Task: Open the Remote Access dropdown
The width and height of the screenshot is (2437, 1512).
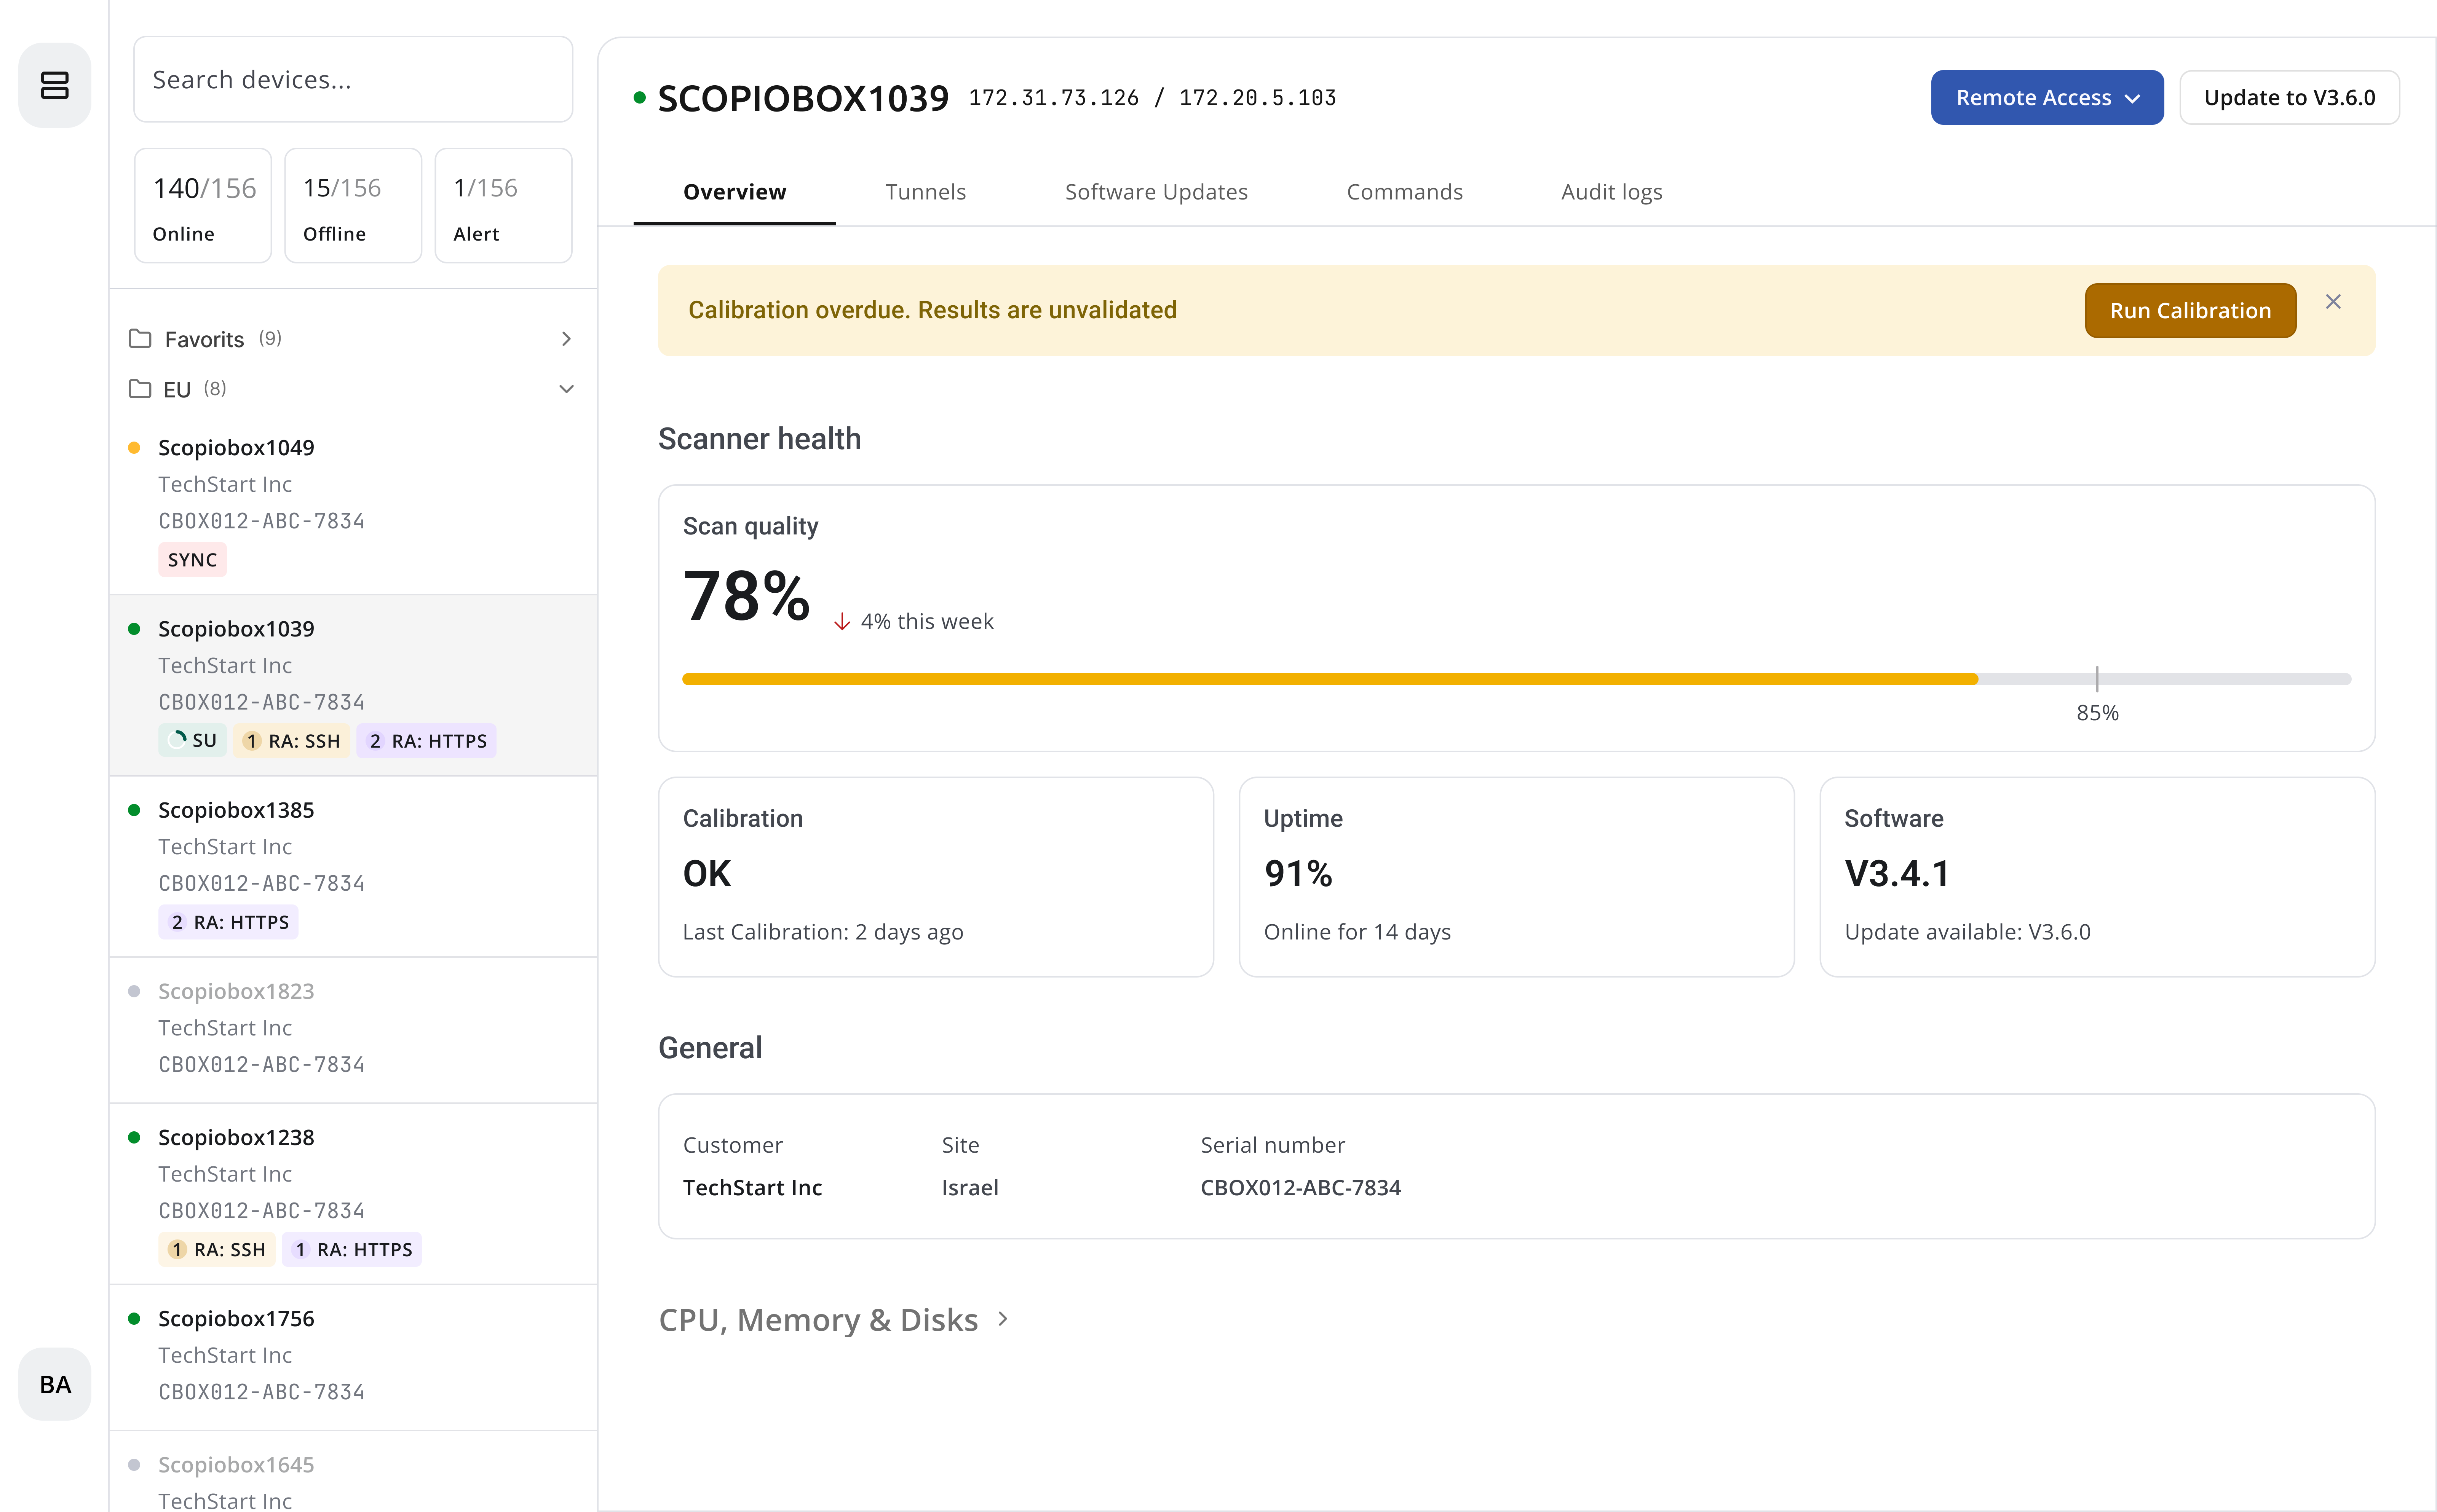Action: coord(2047,98)
